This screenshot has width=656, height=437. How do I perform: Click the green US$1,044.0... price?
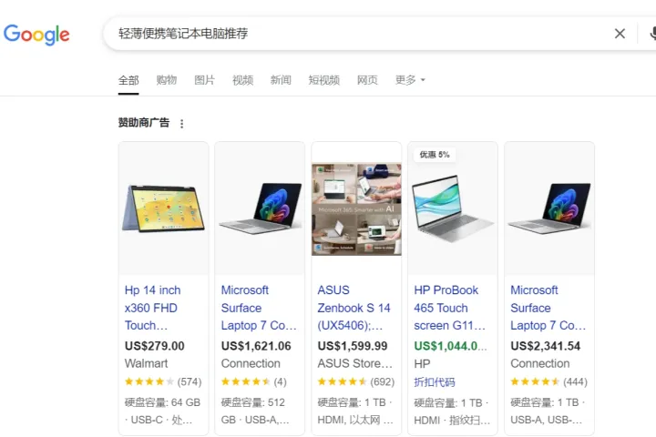click(450, 346)
